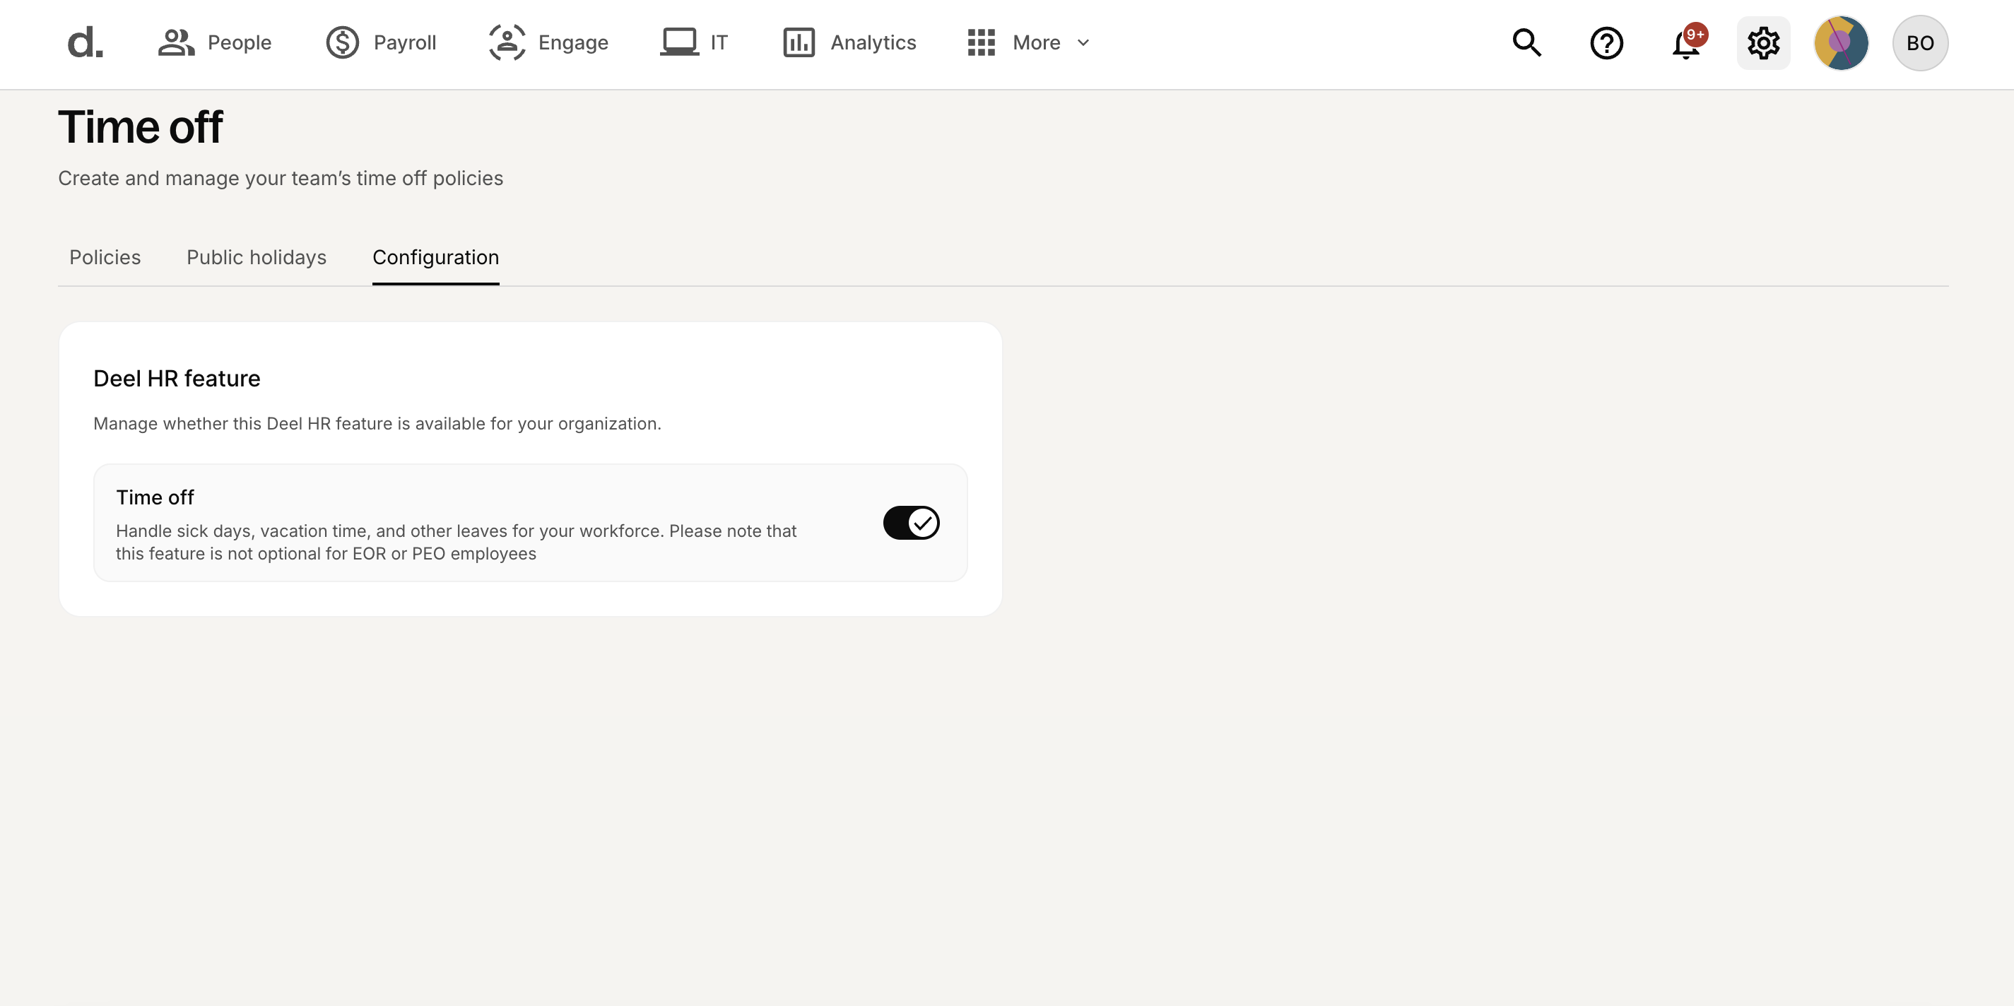Viewport: 2014px width, 1006px height.
Task: Open the search magnifier icon
Action: click(x=1526, y=43)
